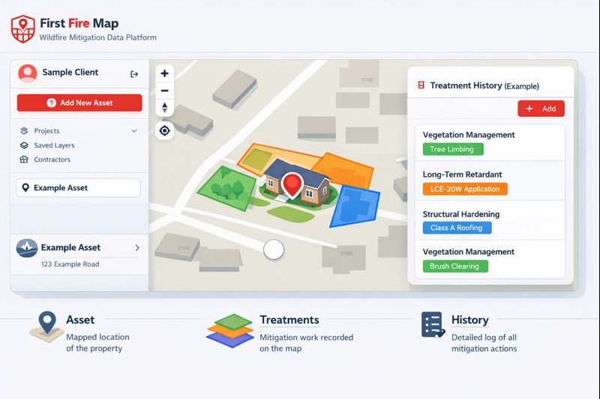Click the Sample Client avatar icon
600x399 pixels.
[x=28, y=73]
